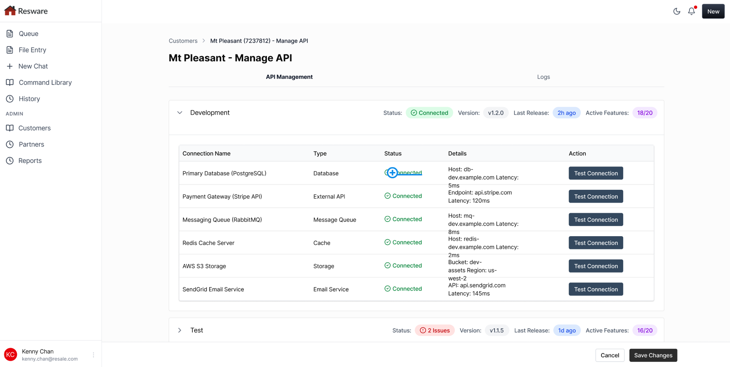Click the Reports clock icon
Viewport: 730px width, 367px height.
10,161
